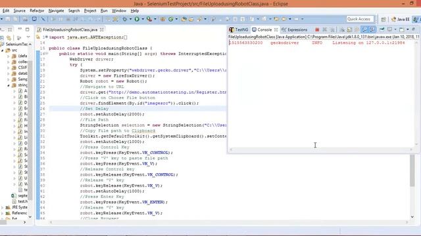This screenshot has height=236, width=421.
Task: Switch to the TestNG tab
Action: pyautogui.click(x=238, y=29)
